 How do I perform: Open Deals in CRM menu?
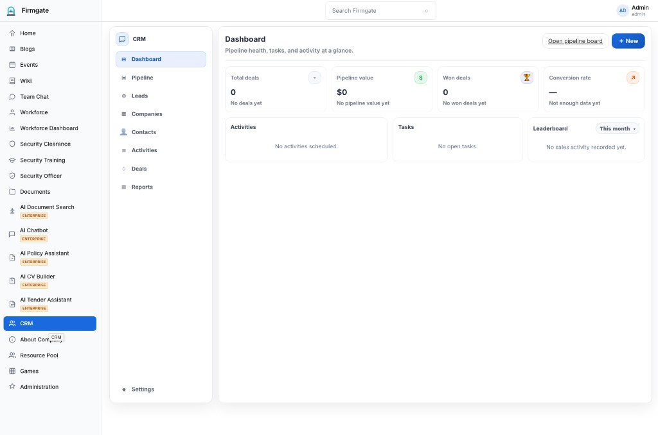(161, 169)
